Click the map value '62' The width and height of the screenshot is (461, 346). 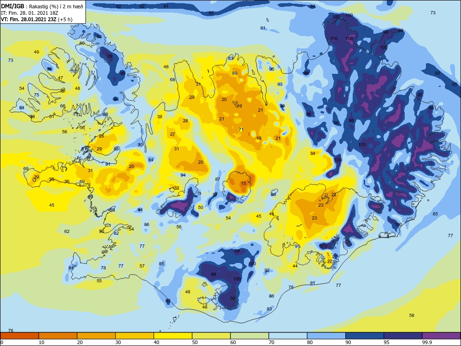pos(67,231)
